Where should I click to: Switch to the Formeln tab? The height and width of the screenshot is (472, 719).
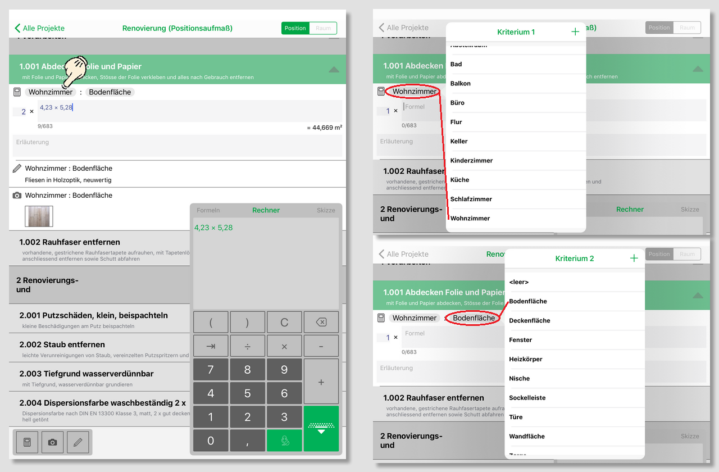[x=208, y=210]
